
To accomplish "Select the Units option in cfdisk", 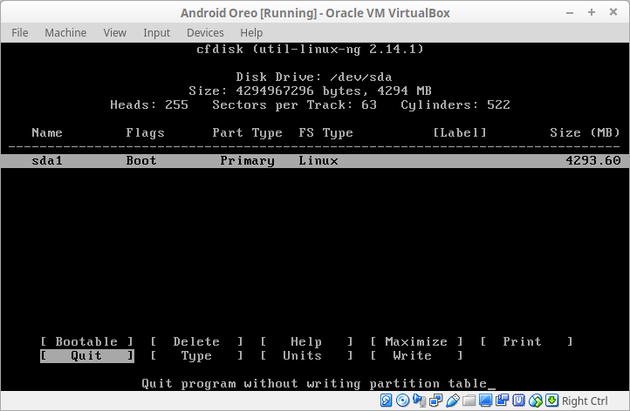I will [x=306, y=355].
